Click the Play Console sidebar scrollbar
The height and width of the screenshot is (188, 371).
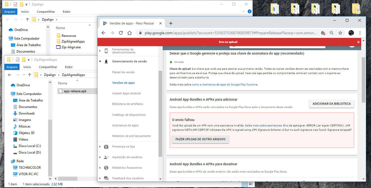[x=160, y=114]
